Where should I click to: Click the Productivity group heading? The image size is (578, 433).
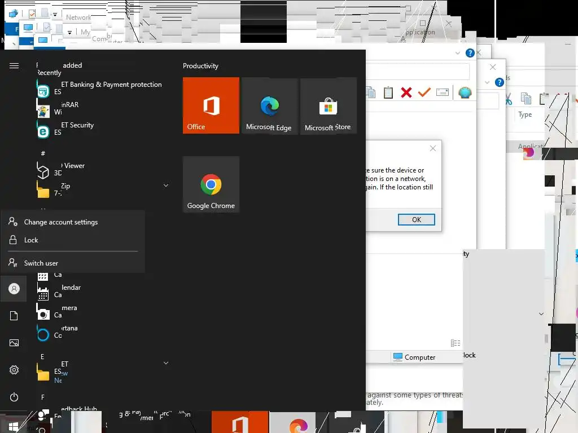coord(200,66)
